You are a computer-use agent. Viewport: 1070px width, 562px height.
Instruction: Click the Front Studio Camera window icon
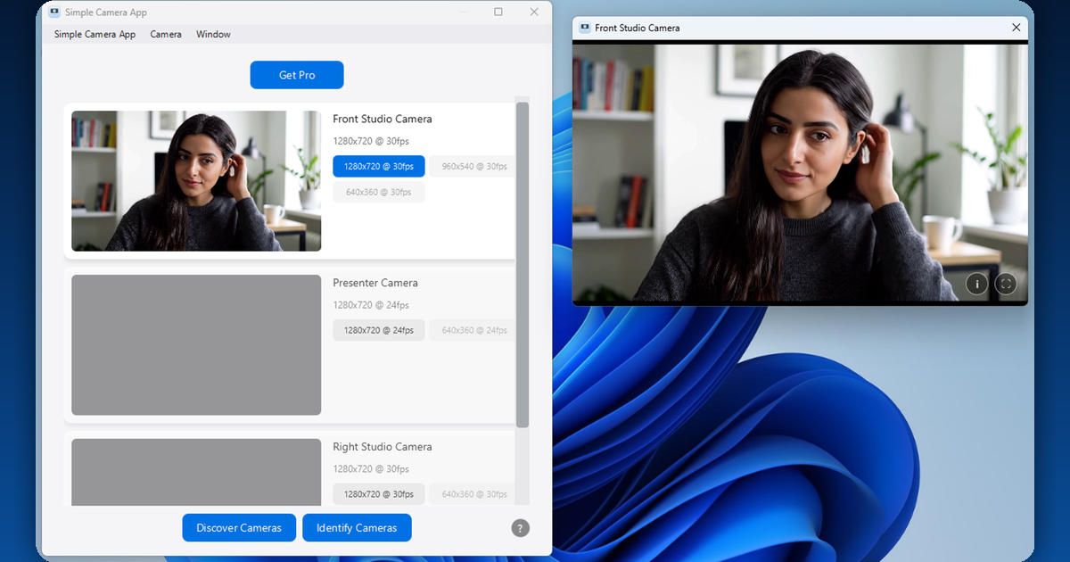[x=584, y=28]
